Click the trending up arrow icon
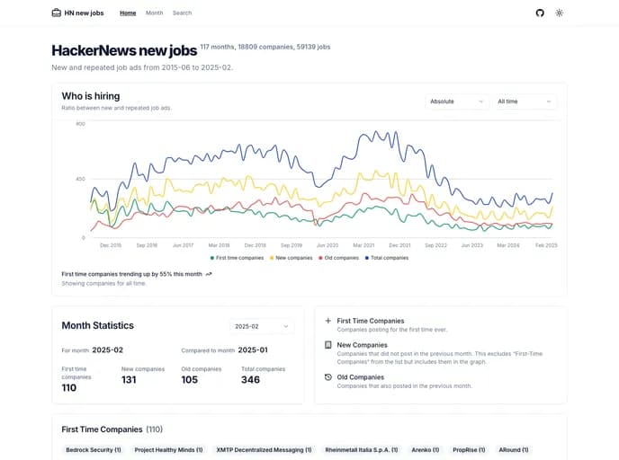This screenshot has height=460, width=619. [x=209, y=274]
